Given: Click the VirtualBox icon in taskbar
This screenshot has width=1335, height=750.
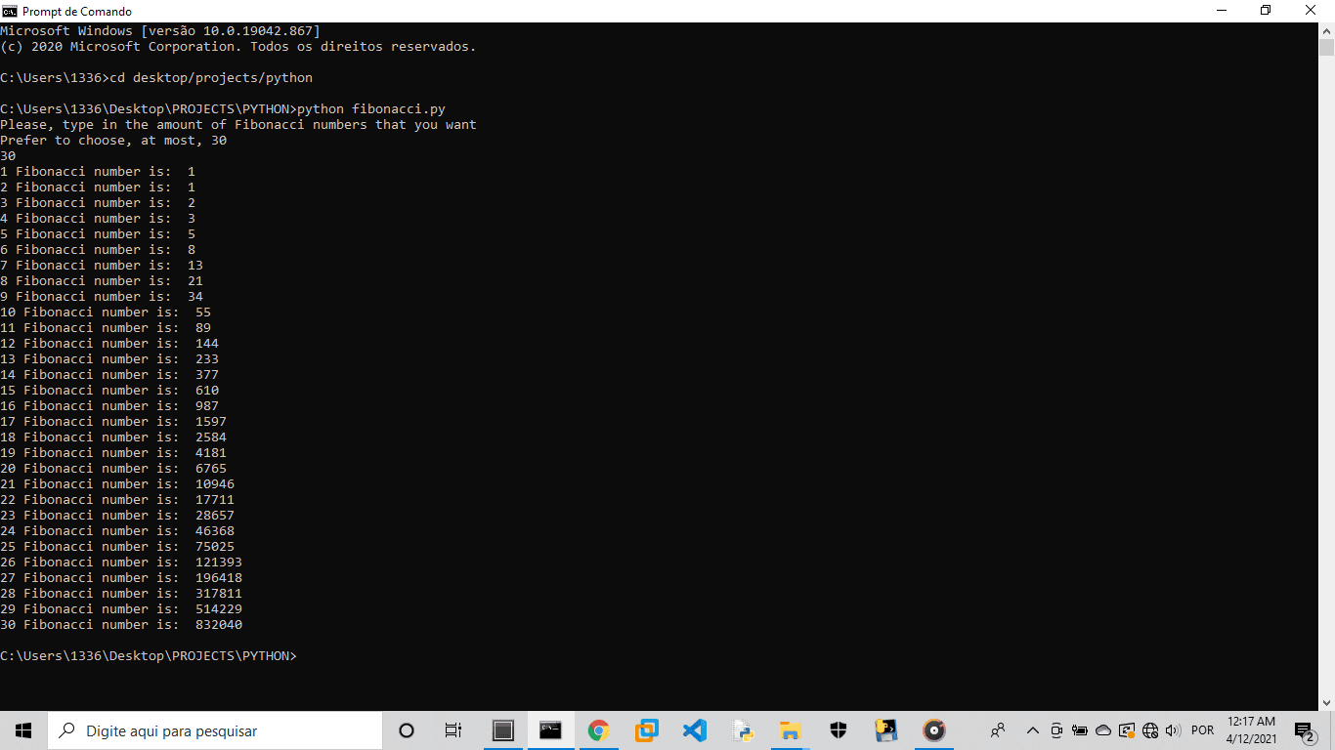Looking at the screenshot, I should pos(646,730).
